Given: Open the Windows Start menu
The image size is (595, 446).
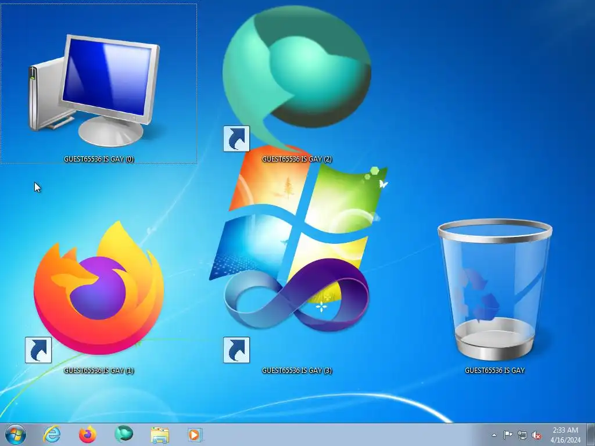Looking at the screenshot, I should click(x=16, y=434).
